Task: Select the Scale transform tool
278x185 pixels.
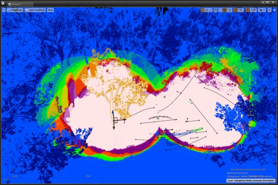Action: (211, 10)
